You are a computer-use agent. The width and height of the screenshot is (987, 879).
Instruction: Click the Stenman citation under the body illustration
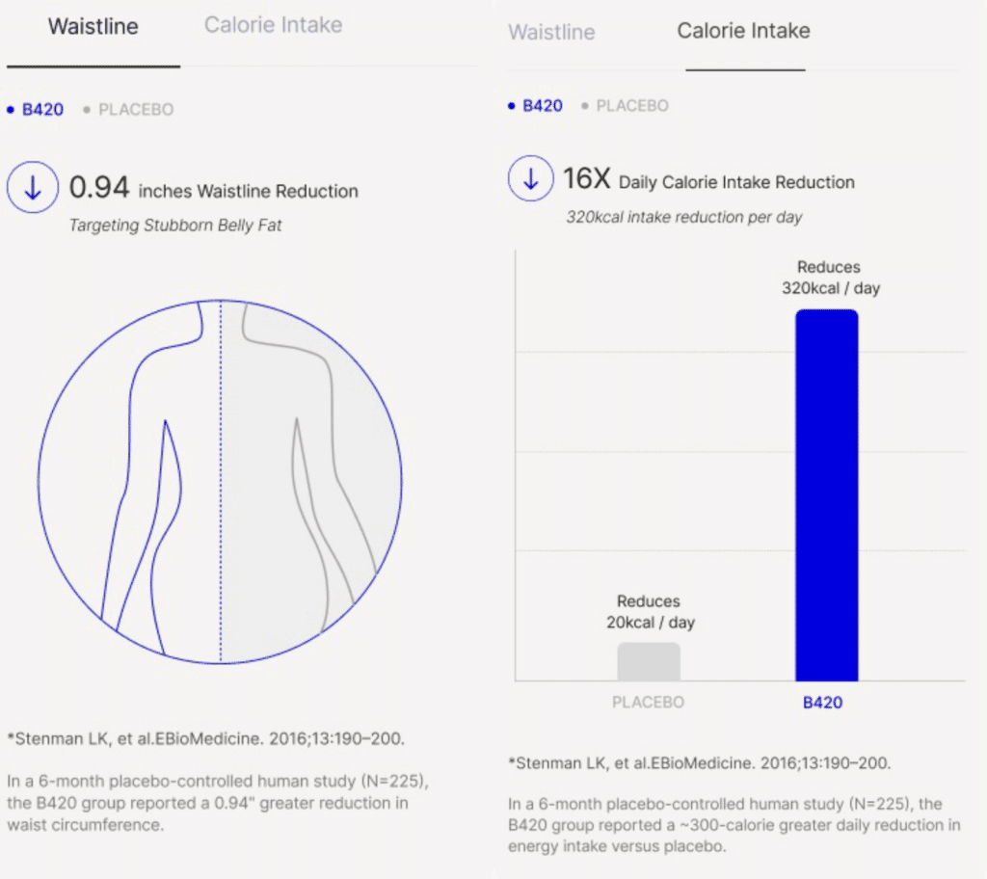pos(203,739)
